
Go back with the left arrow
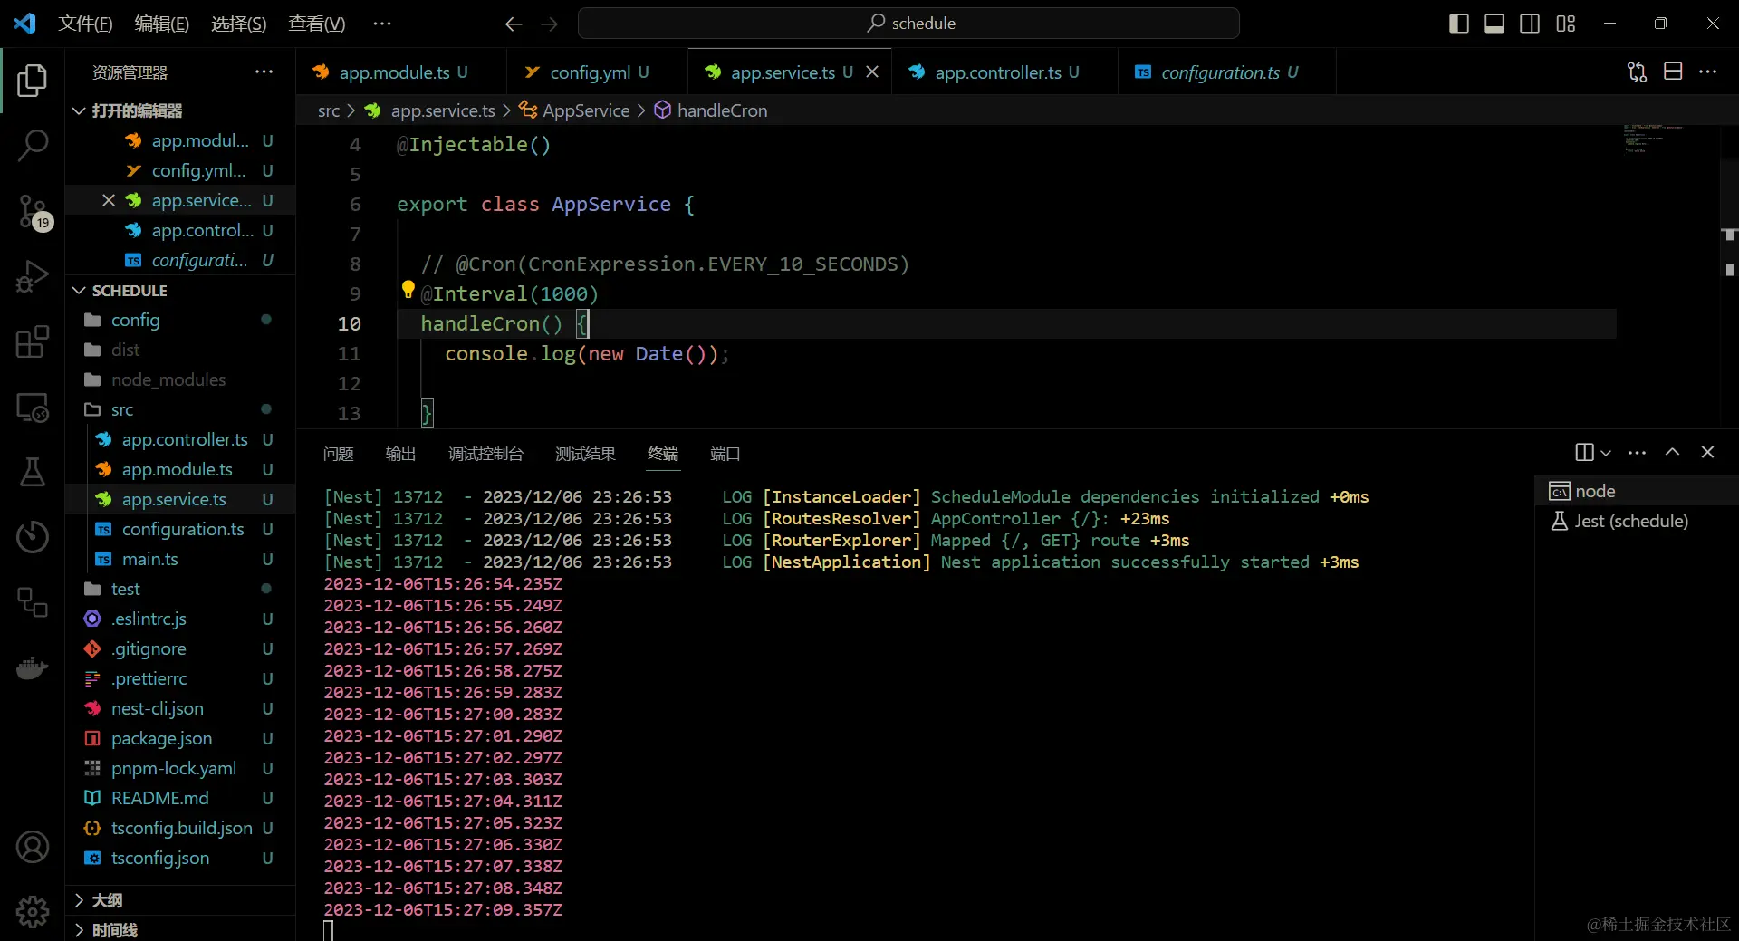[x=514, y=24]
